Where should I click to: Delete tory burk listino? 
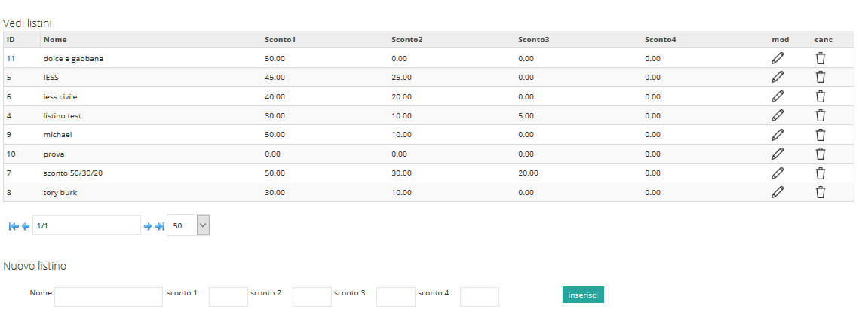pyautogui.click(x=821, y=192)
